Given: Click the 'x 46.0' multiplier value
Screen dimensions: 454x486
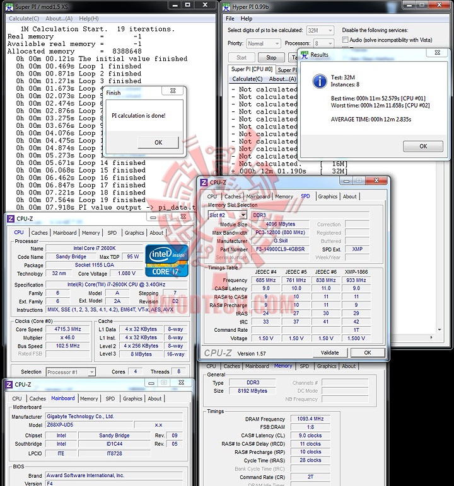Looking at the screenshot, I should tap(67, 337).
